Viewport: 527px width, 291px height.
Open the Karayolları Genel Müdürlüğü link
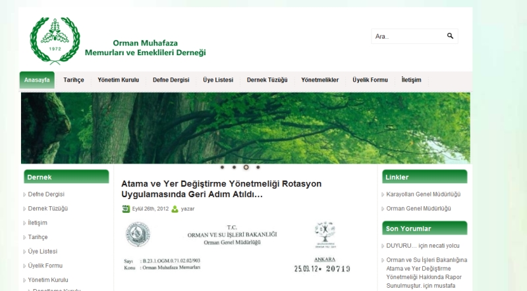pyautogui.click(x=424, y=194)
